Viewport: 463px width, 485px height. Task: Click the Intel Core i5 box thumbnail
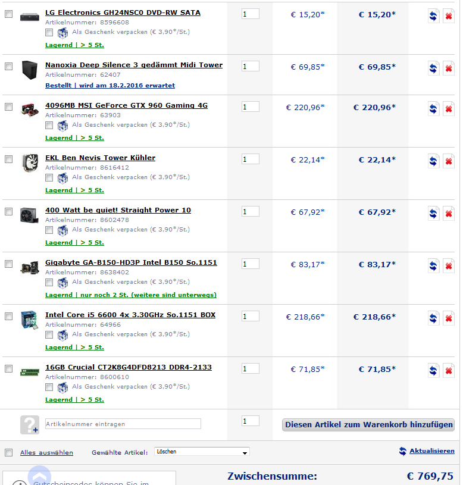(30, 320)
